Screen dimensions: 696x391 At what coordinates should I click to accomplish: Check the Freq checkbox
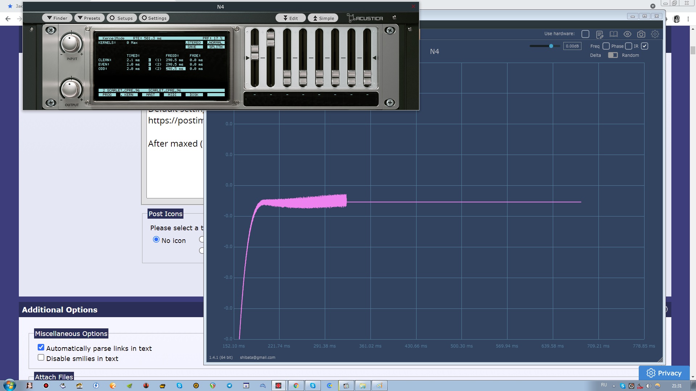[606, 46]
